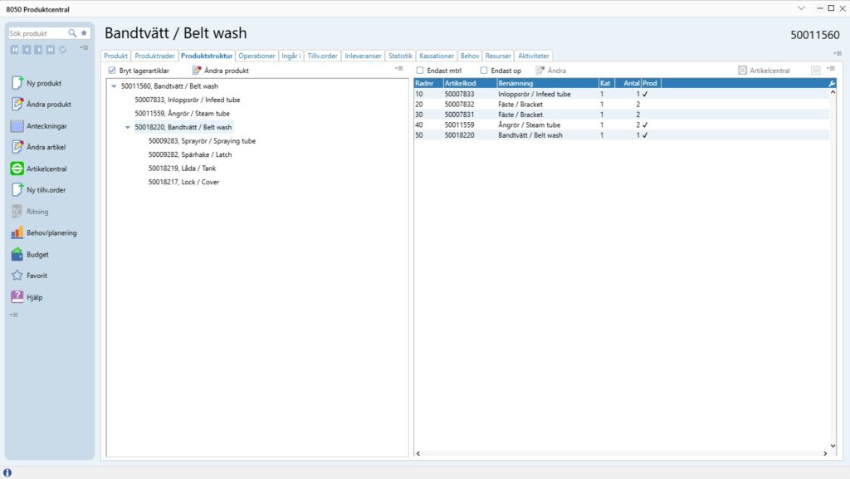Enable the Endast mtrl checkbox
850x479 pixels.
coord(420,71)
